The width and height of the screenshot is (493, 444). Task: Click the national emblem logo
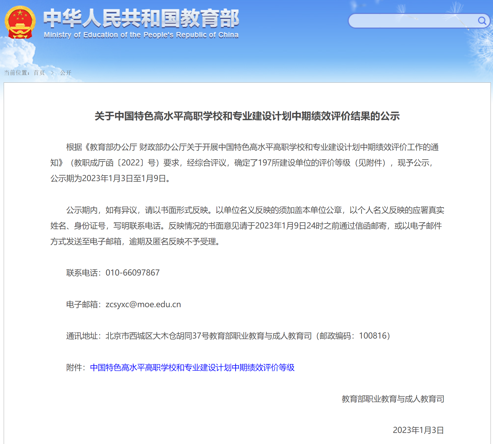[20, 22]
